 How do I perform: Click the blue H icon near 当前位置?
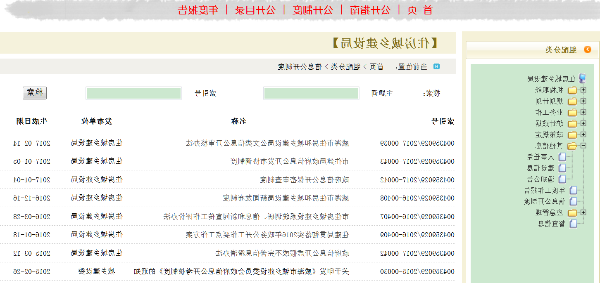tap(436, 66)
